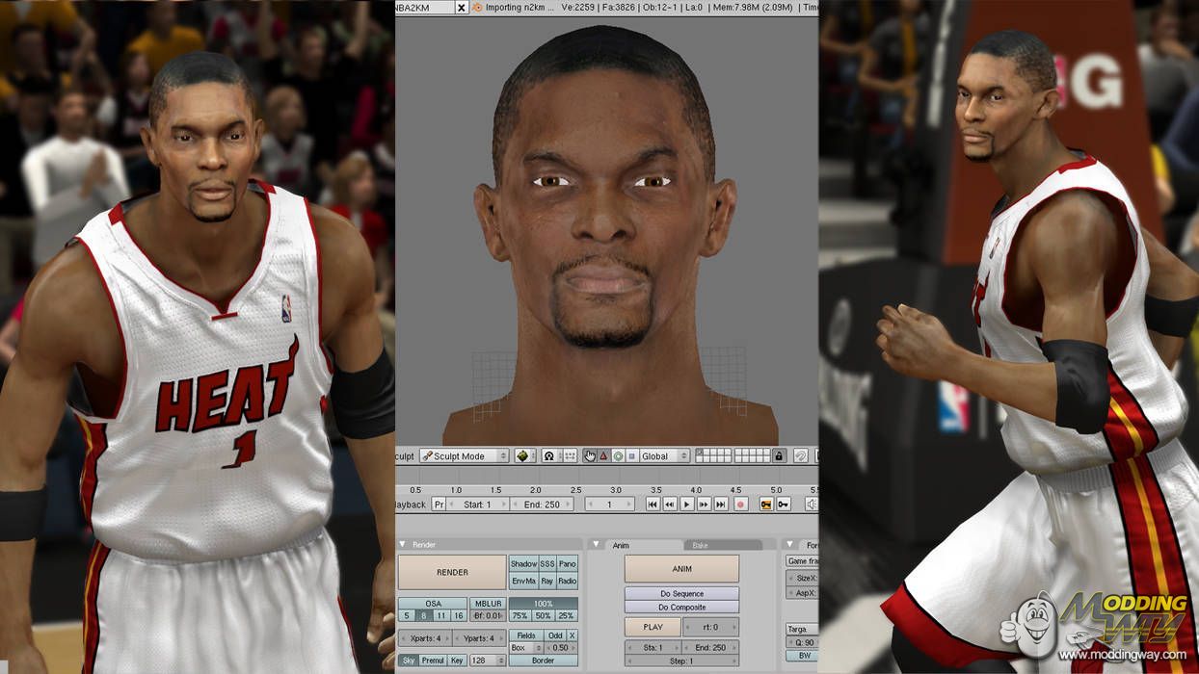The height and width of the screenshot is (674, 1199).
Task: Click the End: 250 timeline field
Action: [542, 504]
